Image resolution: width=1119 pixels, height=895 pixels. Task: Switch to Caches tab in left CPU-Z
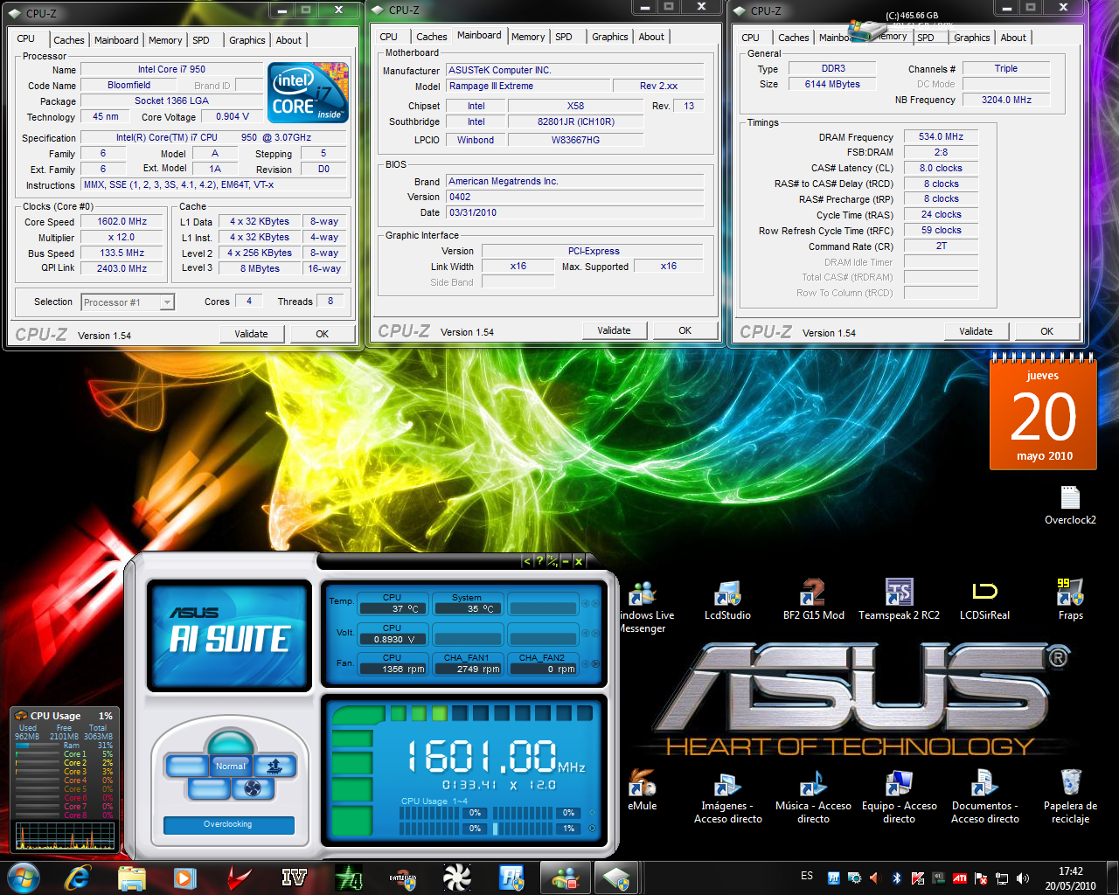69,40
